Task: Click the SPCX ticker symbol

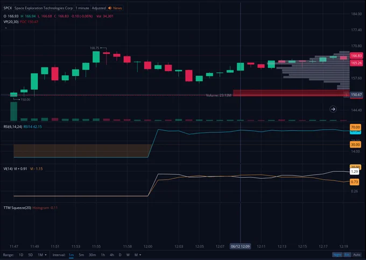Action: pyautogui.click(x=8, y=8)
